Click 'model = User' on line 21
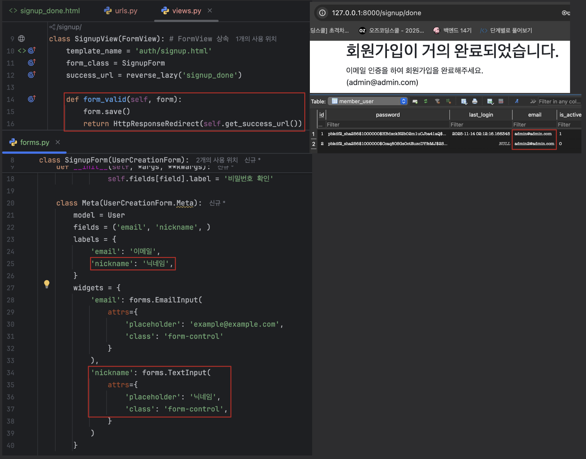The width and height of the screenshot is (586, 459). pos(99,215)
